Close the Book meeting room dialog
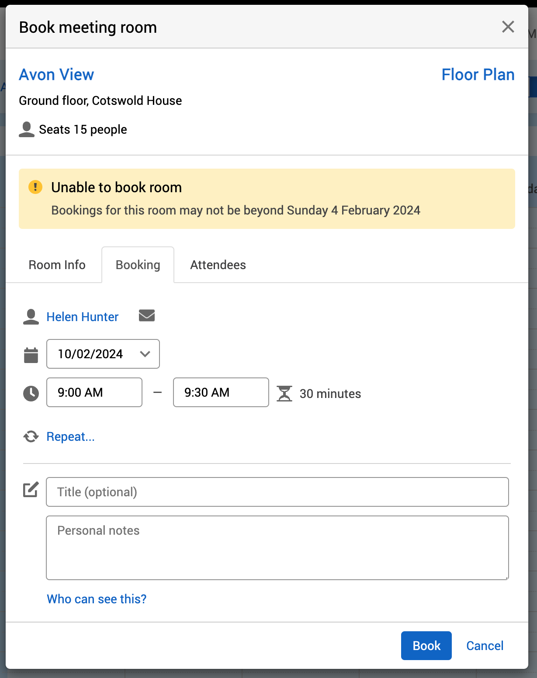The image size is (537, 678). pyautogui.click(x=508, y=27)
